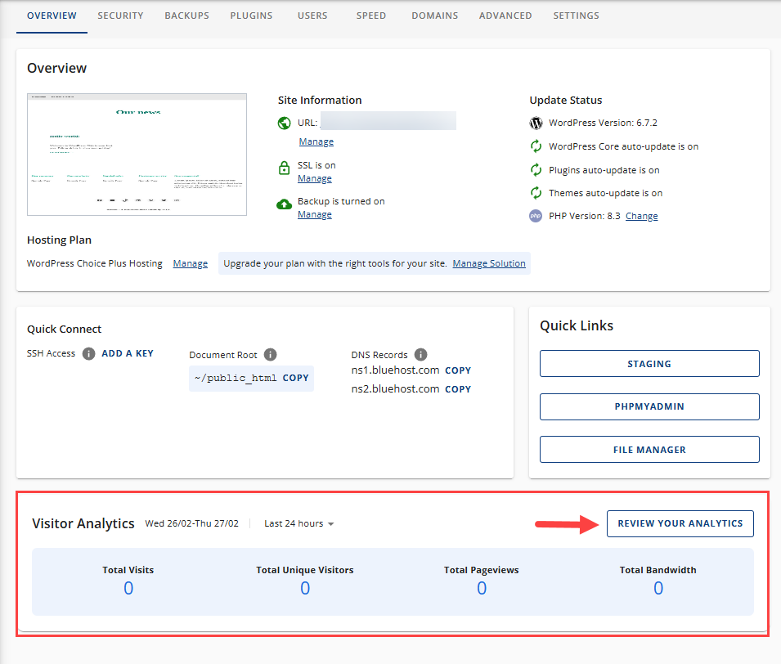Copy the ns2.bluehost.com DNS record

[458, 389]
